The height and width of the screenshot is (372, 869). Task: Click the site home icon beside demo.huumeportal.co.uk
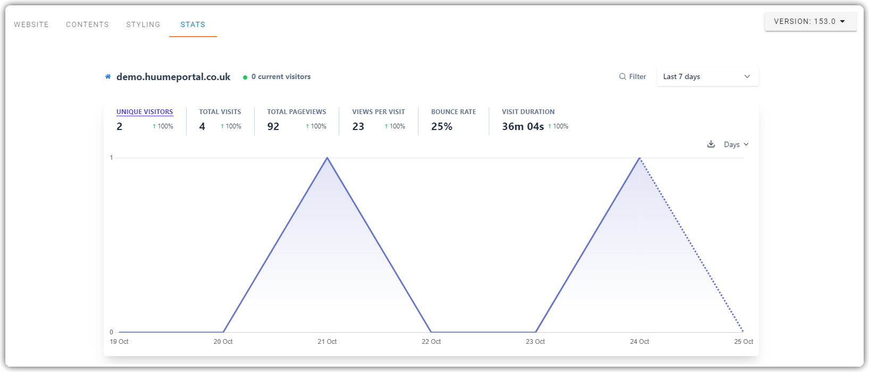pyautogui.click(x=108, y=76)
